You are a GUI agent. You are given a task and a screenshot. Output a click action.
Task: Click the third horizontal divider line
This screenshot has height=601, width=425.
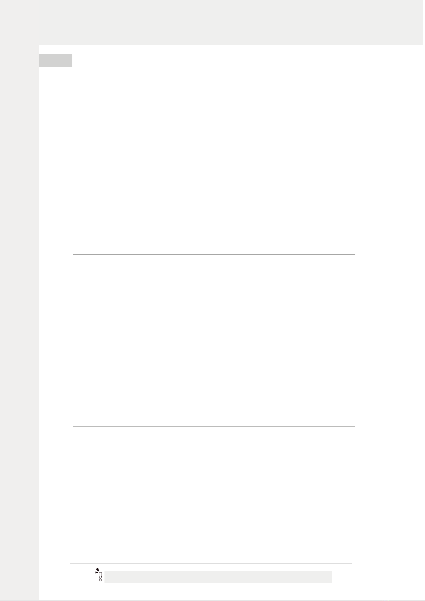tap(214, 426)
